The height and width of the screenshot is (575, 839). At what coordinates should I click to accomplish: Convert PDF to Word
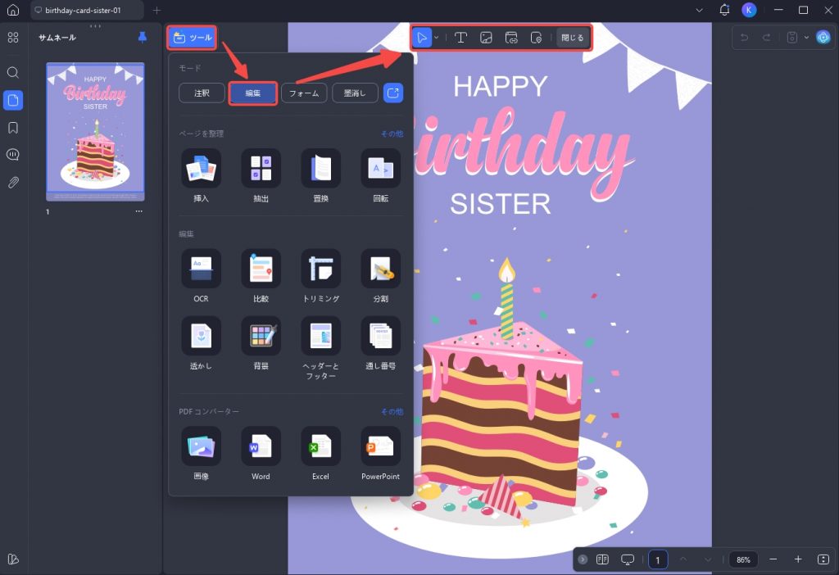click(261, 454)
